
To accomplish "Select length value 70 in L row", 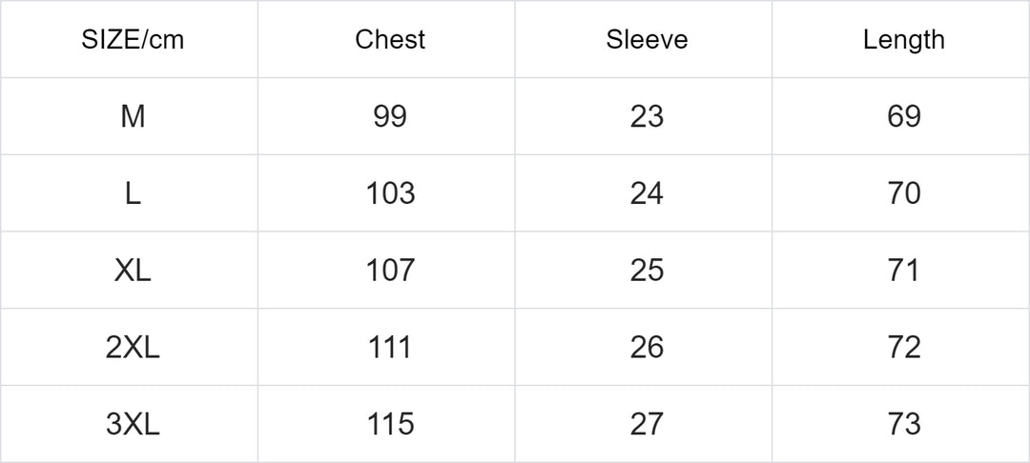I will [x=904, y=194].
